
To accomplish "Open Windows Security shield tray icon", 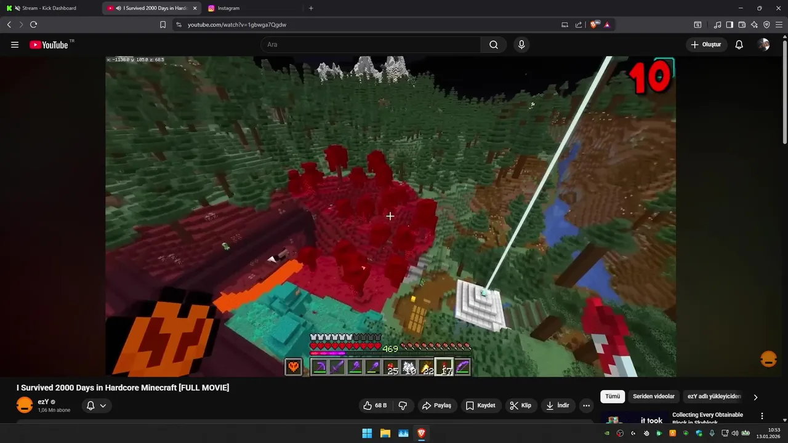I will (699, 433).
